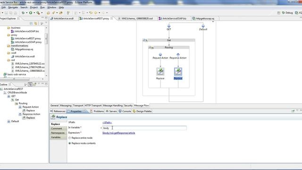Click the In Variable input field
302x170 pixels.
[x=144, y=128]
